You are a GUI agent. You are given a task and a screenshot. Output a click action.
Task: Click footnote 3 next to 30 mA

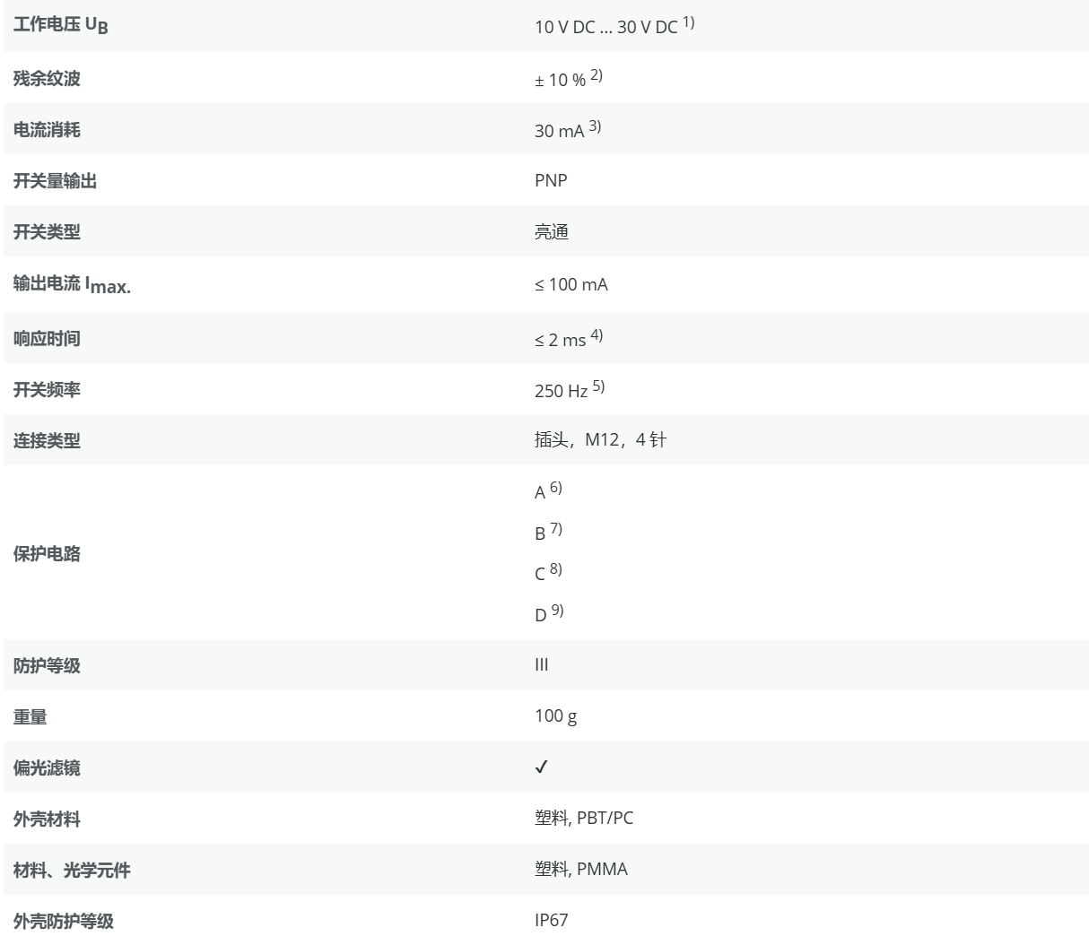(595, 126)
